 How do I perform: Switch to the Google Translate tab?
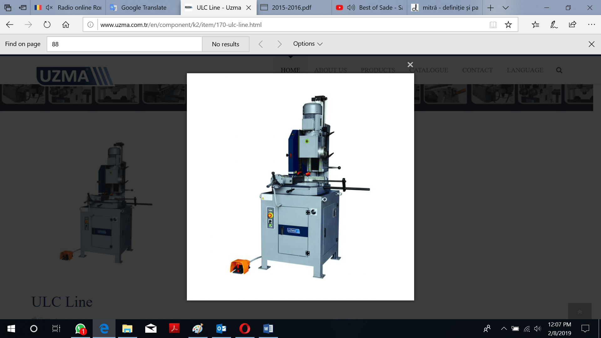click(143, 8)
